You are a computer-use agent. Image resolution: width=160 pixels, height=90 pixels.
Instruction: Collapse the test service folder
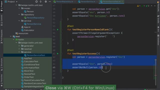(19, 52)
